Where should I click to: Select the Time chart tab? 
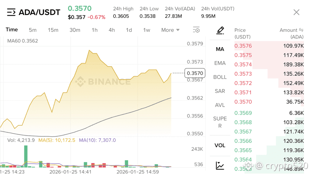12,30
